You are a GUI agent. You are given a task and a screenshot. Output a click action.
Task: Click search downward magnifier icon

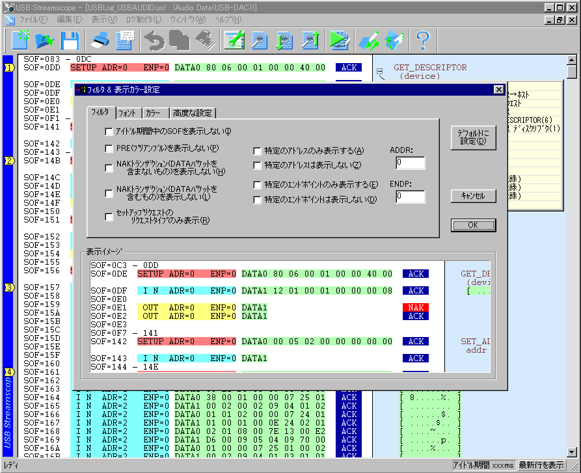[284, 40]
